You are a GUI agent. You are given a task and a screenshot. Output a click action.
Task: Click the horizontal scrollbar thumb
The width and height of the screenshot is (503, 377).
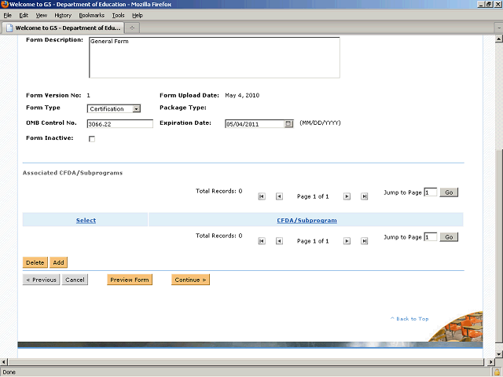point(246,362)
